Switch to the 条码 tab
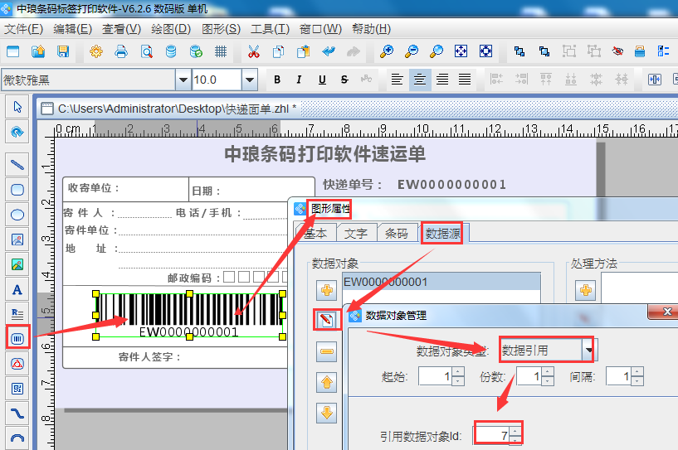The width and height of the screenshot is (678, 450). 397,234
